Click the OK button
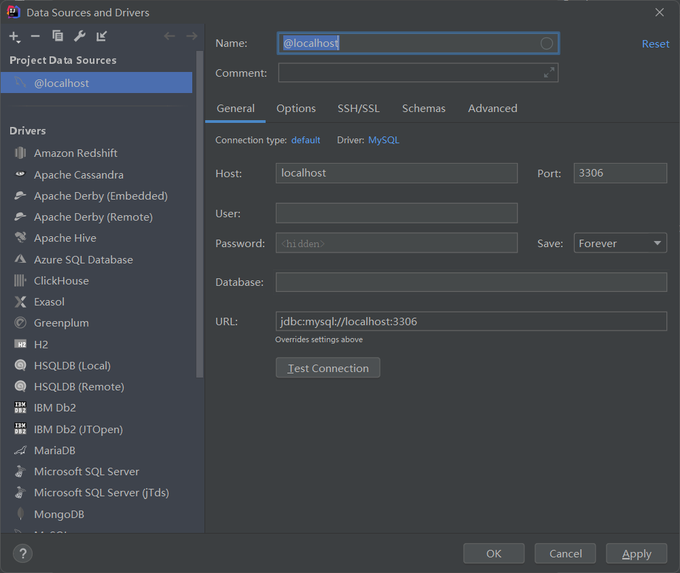Image resolution: width=680 pixels, height=573 pixels. point(493,553)
